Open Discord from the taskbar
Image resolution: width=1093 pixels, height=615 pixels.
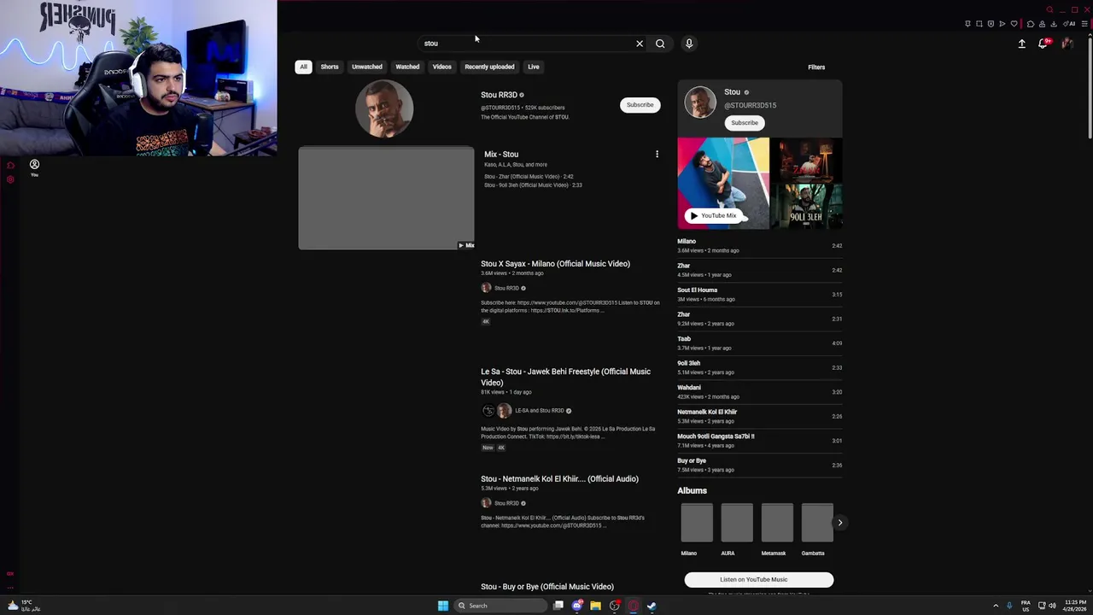pos(577,606)
